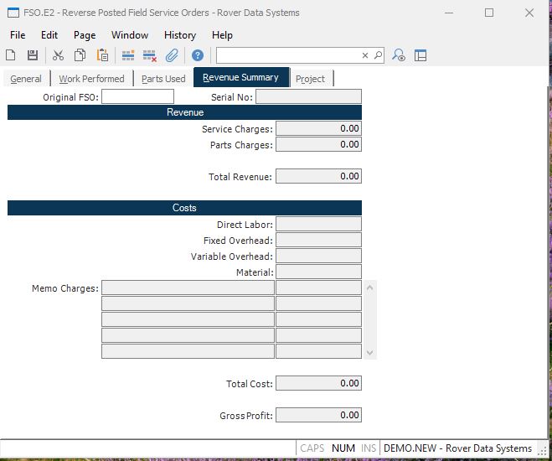The image size is (552, 461).
Task: Open attachments with the paperclip icon
Action: (x=172, y=55)
